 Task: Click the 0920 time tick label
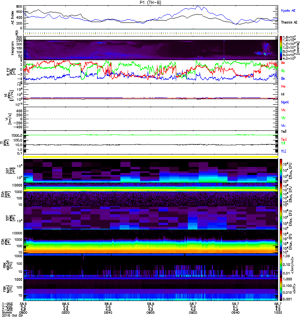pos(193,313)
